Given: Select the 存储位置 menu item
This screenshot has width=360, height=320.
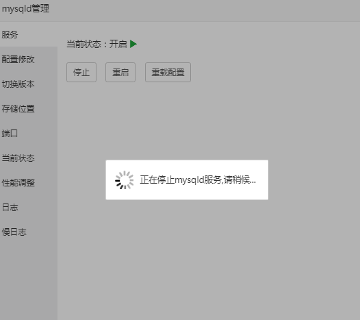Looking at the screenshot, I should point(29,108).
